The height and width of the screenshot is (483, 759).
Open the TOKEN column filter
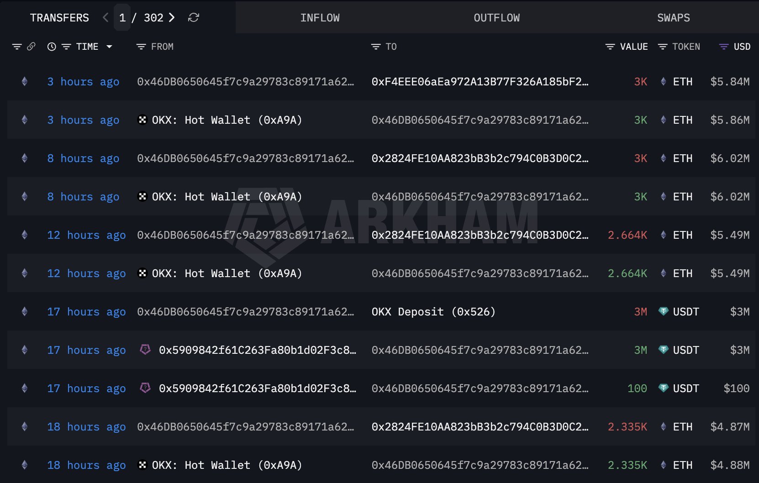(663, 47)
